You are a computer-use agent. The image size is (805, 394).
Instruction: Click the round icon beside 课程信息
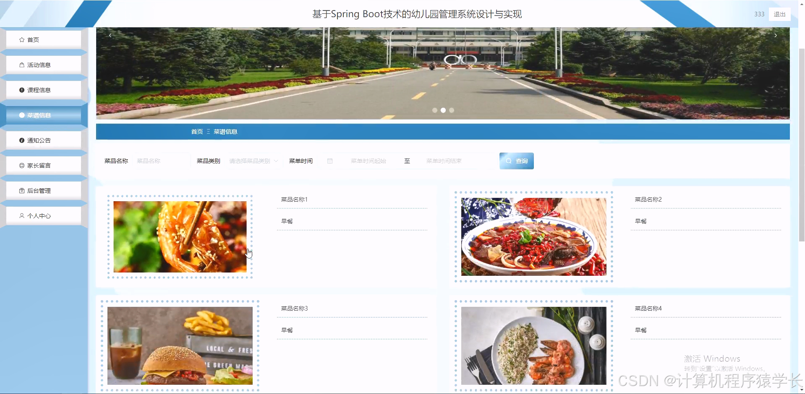pos(22,90)
